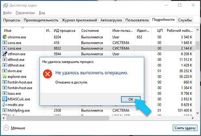Click session identifier 652
The height and width of the screenshot is (136, 201).
pyautogui.click(x=139, y=37)
